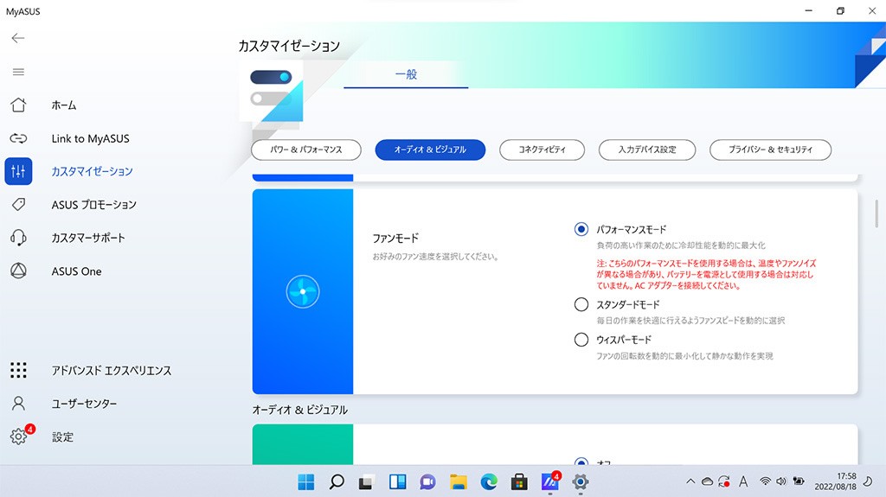Launch Microsoft Edge from the taskbar
Viewport: 886px width, 497px height.
pyautogui.click(x=489, y=481)
